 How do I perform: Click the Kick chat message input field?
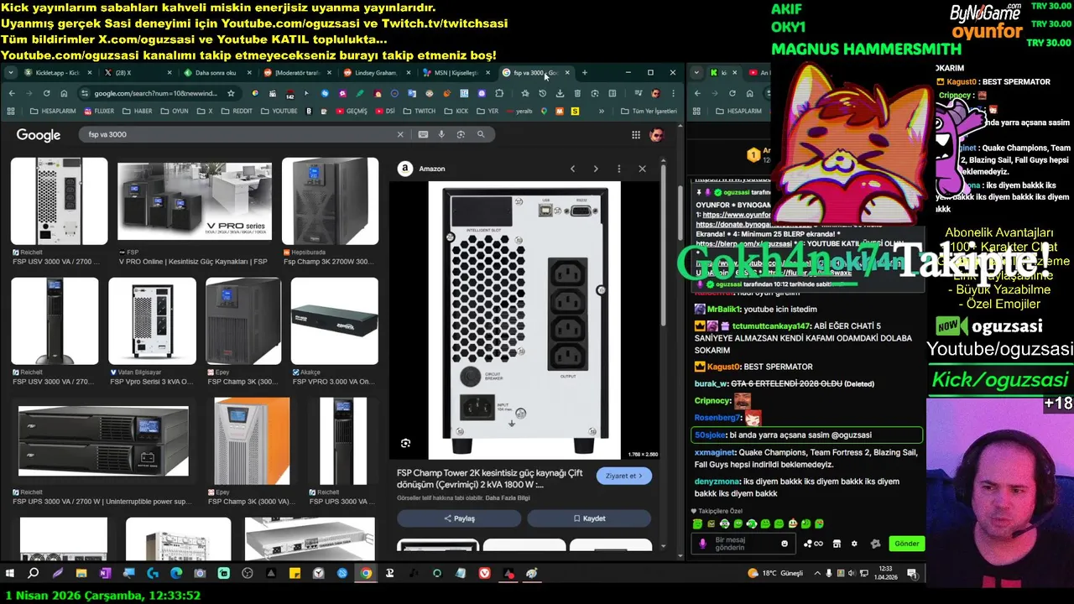[x=743, y=544]
